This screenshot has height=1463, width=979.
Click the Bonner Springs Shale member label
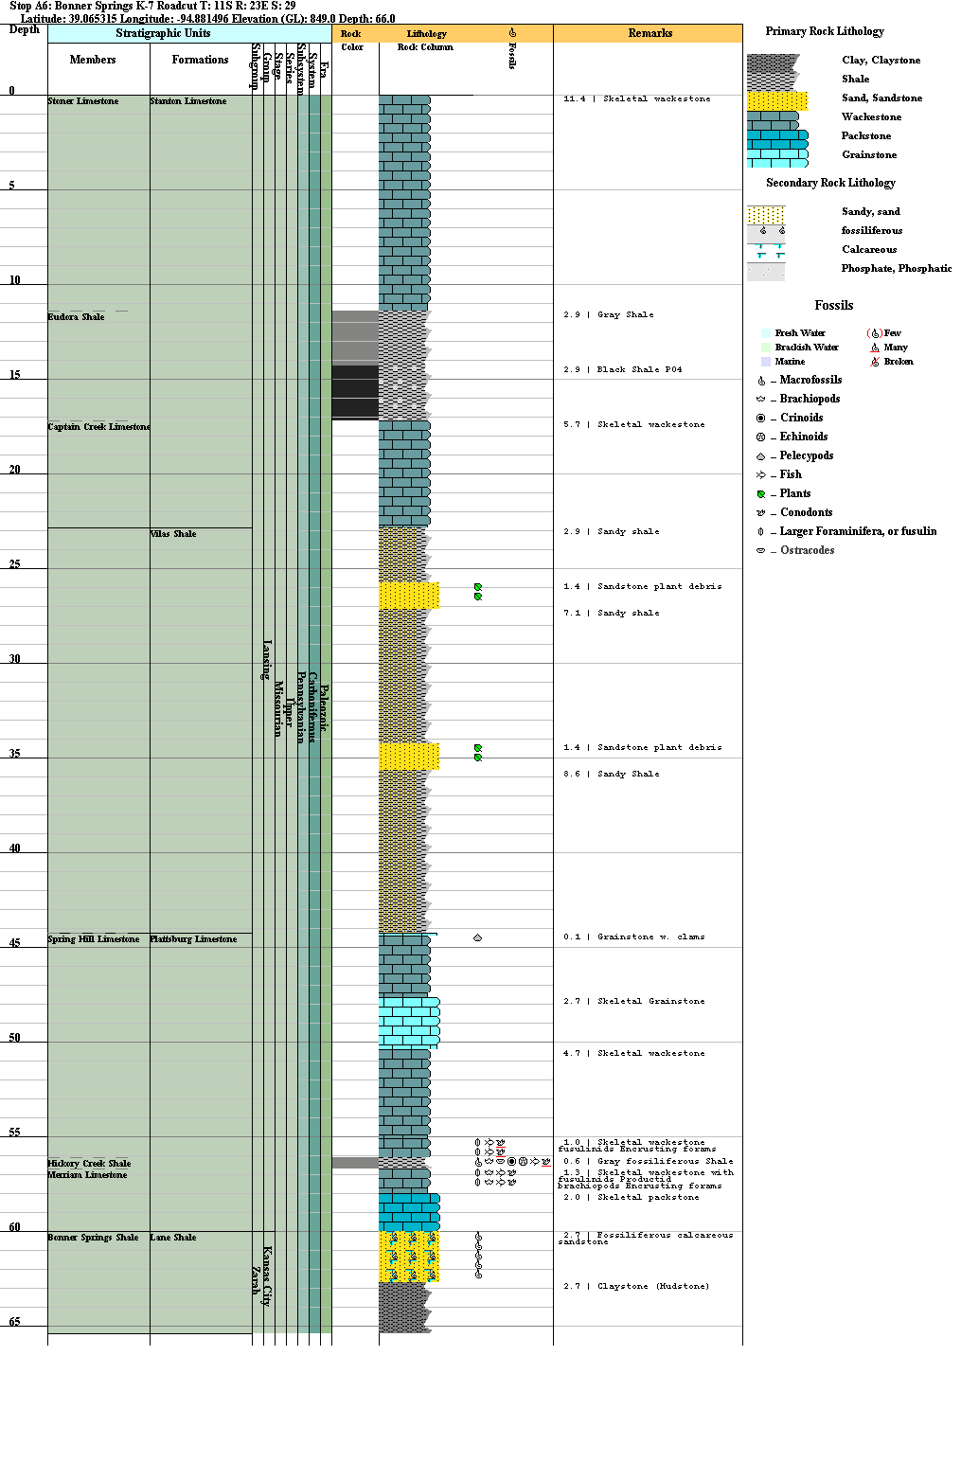[x=94, y=1238]
